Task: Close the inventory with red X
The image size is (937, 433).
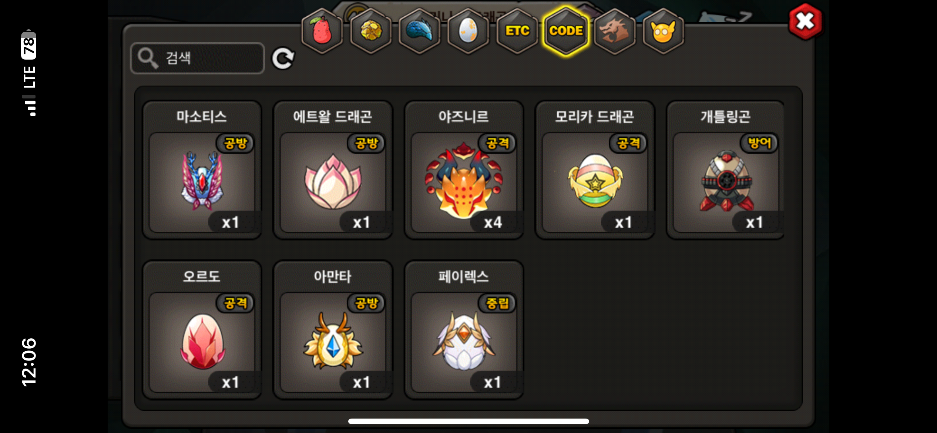Action: point(806,21)
